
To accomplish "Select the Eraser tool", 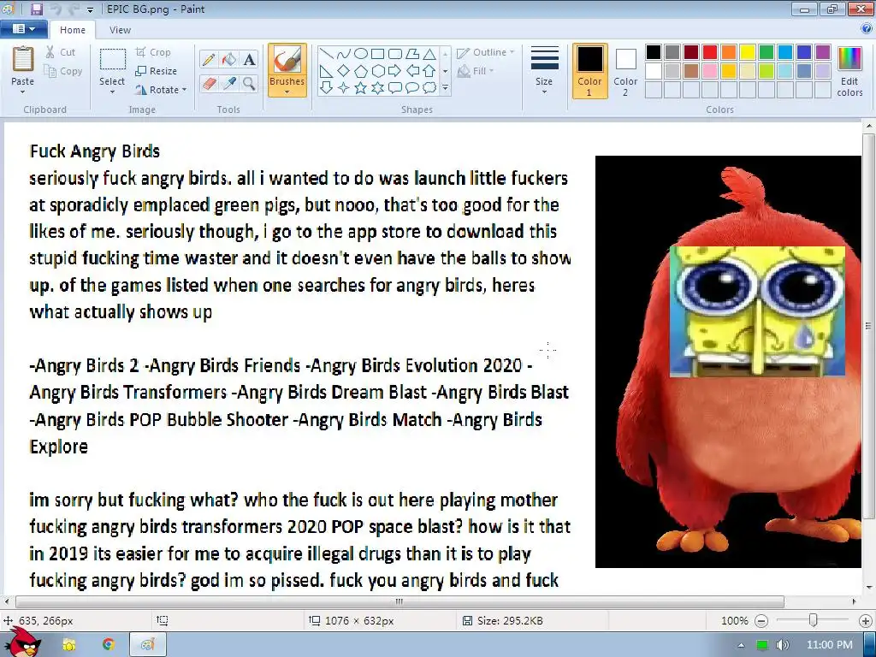I will coord(209,84).
